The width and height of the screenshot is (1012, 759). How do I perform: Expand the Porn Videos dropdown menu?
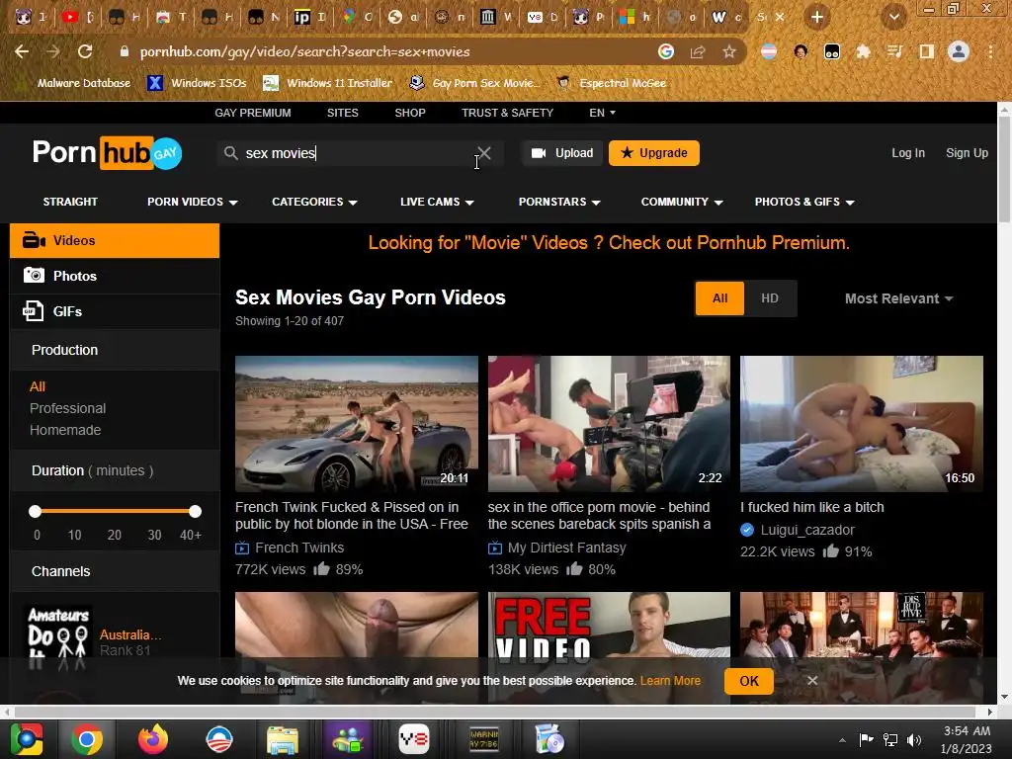193,202
